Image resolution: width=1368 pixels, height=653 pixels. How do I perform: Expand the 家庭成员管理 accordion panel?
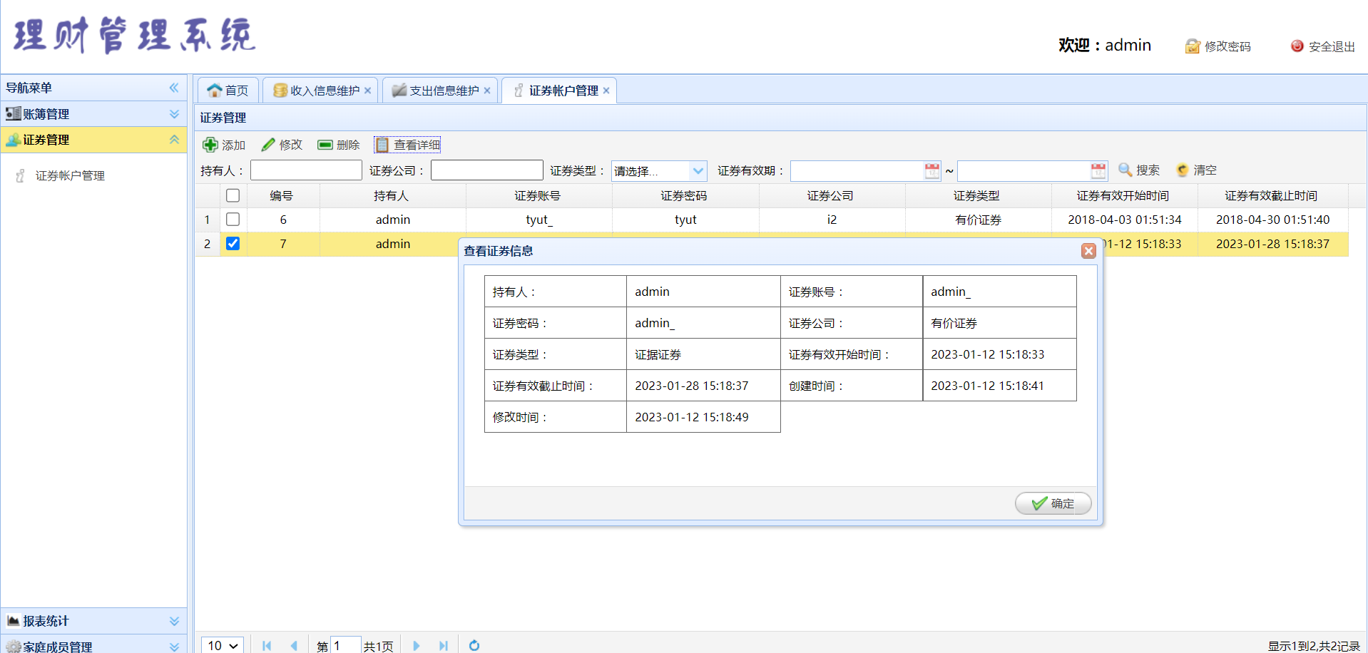93,645
